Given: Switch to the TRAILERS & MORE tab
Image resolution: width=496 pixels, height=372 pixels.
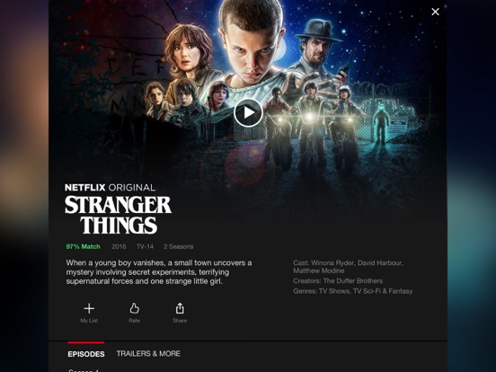Looking at the screenshot, I should coord(148,354).
